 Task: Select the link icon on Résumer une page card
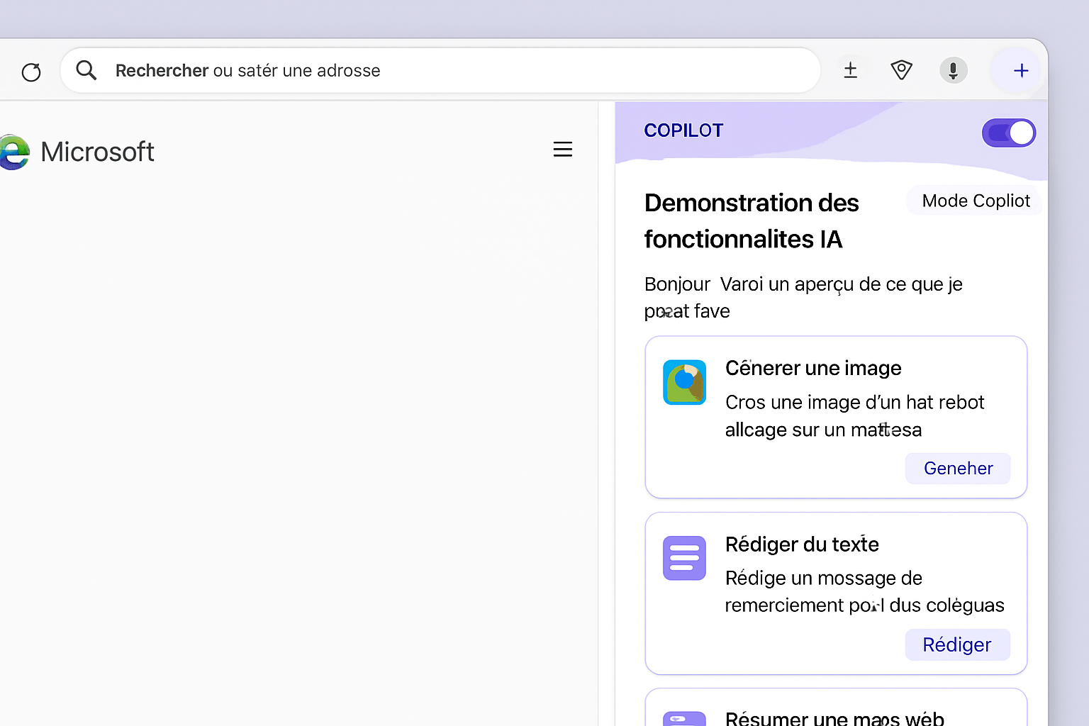point(684,717)
